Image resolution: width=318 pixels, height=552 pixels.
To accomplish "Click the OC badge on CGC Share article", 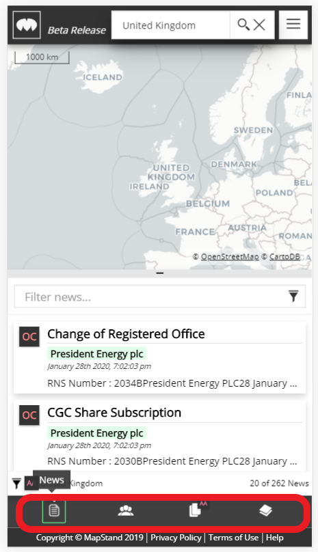I will click(29, 415).
